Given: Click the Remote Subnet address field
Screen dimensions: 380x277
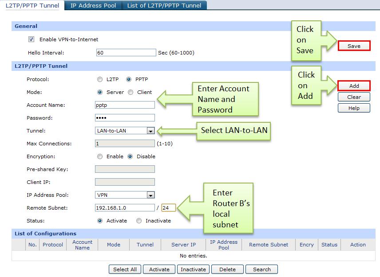Looking at the screenshot, I should [x=125, y=208].
